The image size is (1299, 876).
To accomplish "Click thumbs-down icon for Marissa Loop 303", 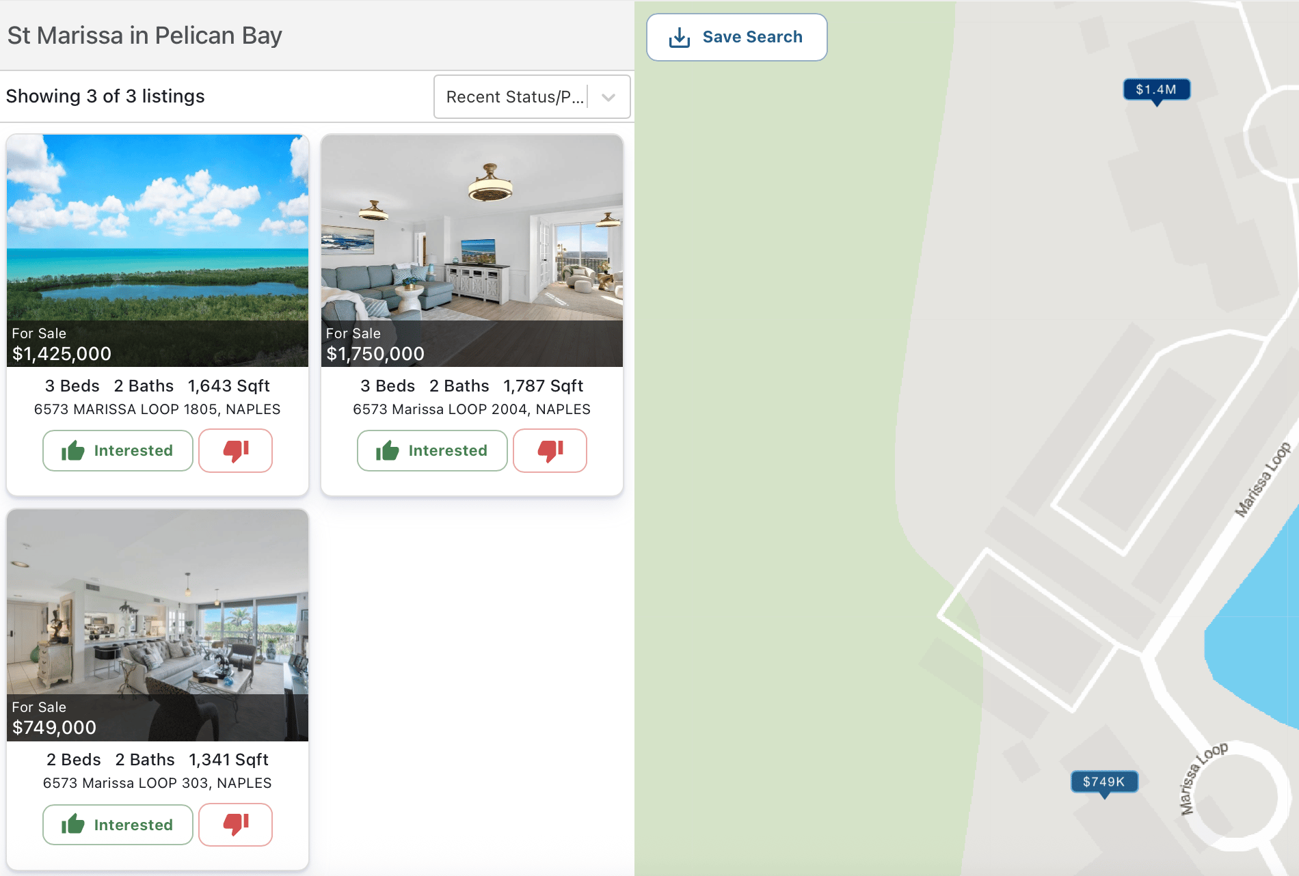I will [x=236, y=825].
